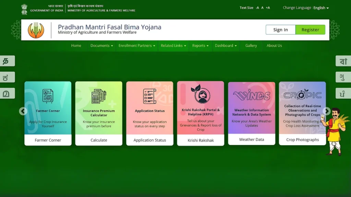351x197 pixels.
Task: Click 'Crop Health Monitoring & Crop Loss Assessment'
Action: 302,123
